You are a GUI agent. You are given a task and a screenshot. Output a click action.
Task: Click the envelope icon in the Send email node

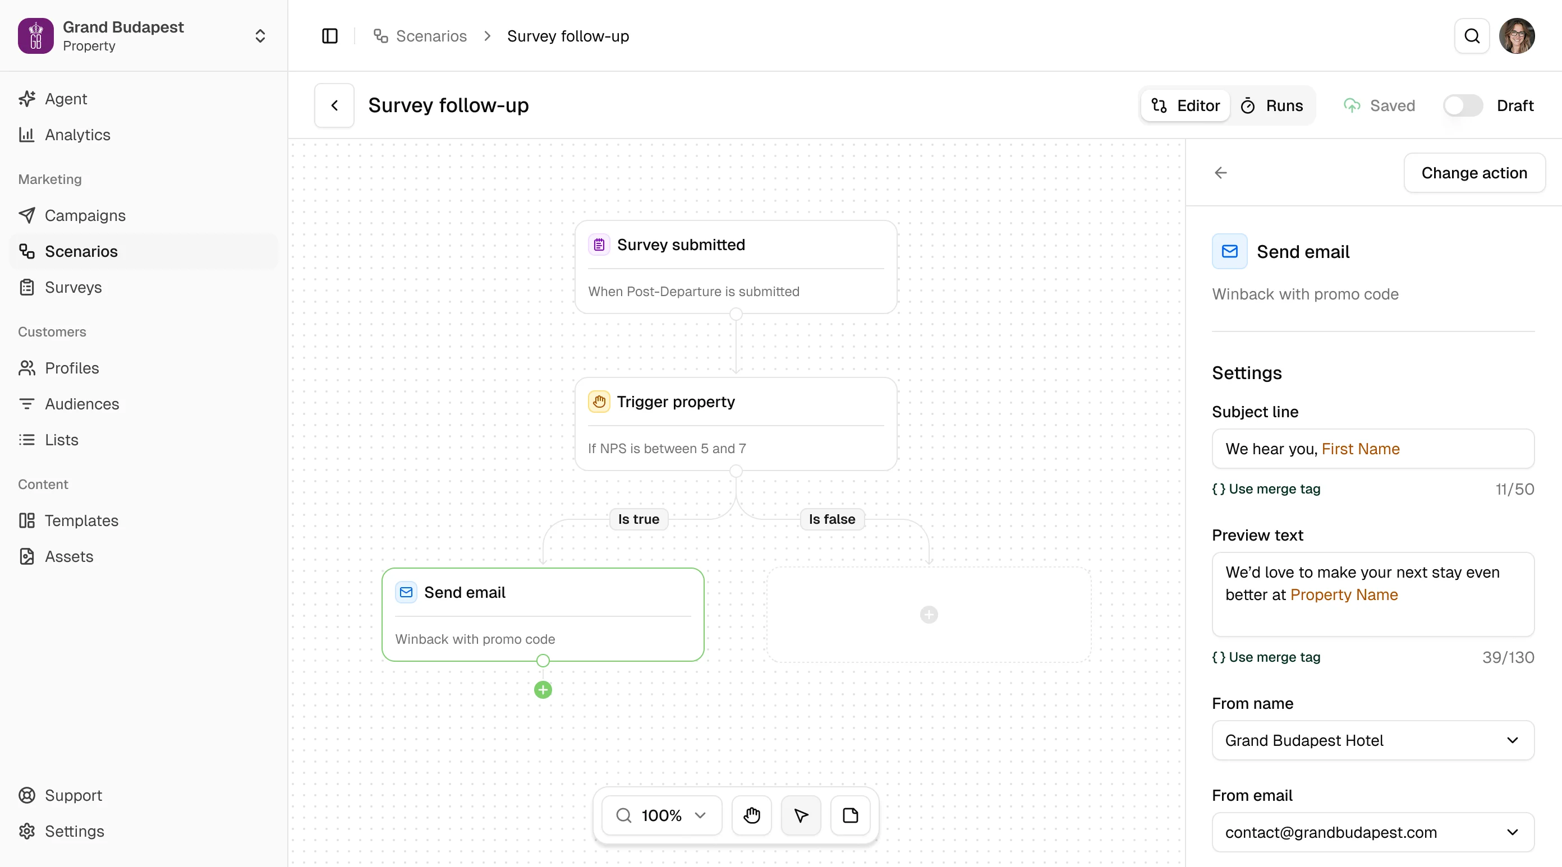coord(406,592)
